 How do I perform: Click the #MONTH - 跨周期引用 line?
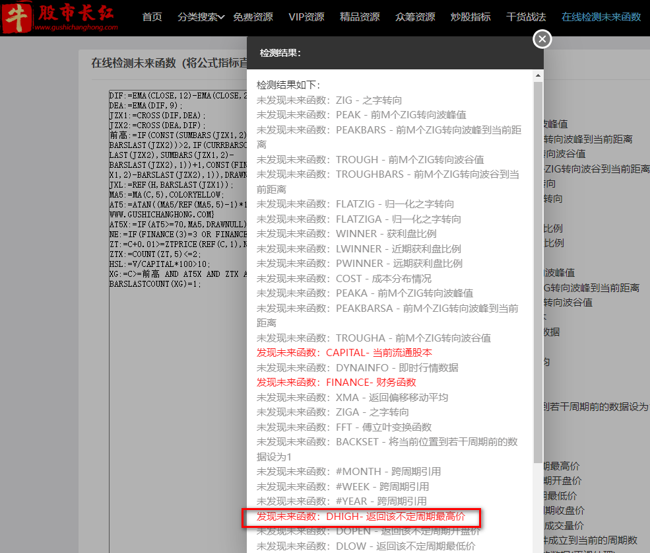pos(348,472)
